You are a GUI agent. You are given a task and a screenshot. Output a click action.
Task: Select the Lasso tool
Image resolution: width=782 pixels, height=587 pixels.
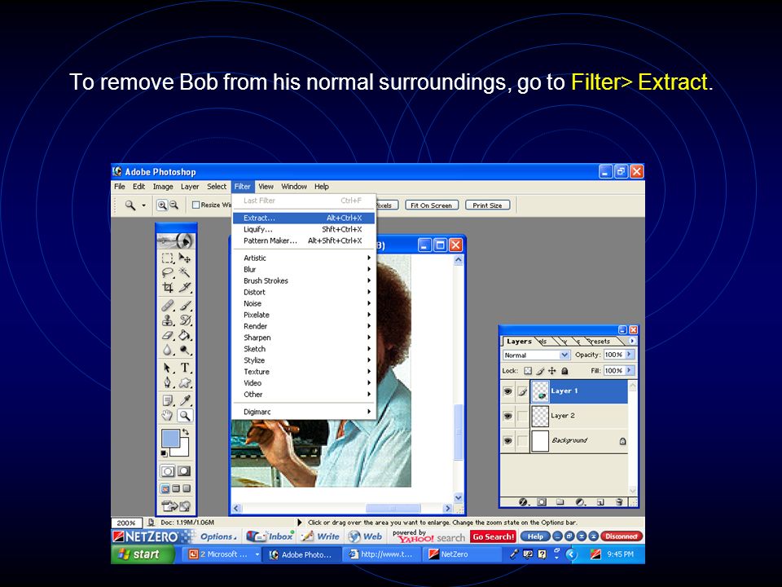168,272
